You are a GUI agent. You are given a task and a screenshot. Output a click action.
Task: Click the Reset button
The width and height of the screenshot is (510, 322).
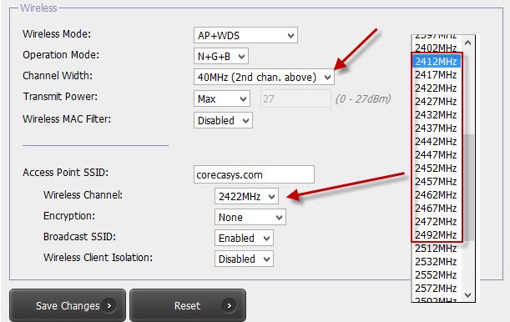[x=188, y=305]
